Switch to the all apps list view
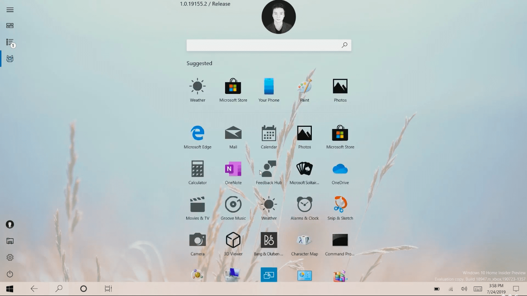527x296 pixels. pyautogui.click(x=10, y=42)
